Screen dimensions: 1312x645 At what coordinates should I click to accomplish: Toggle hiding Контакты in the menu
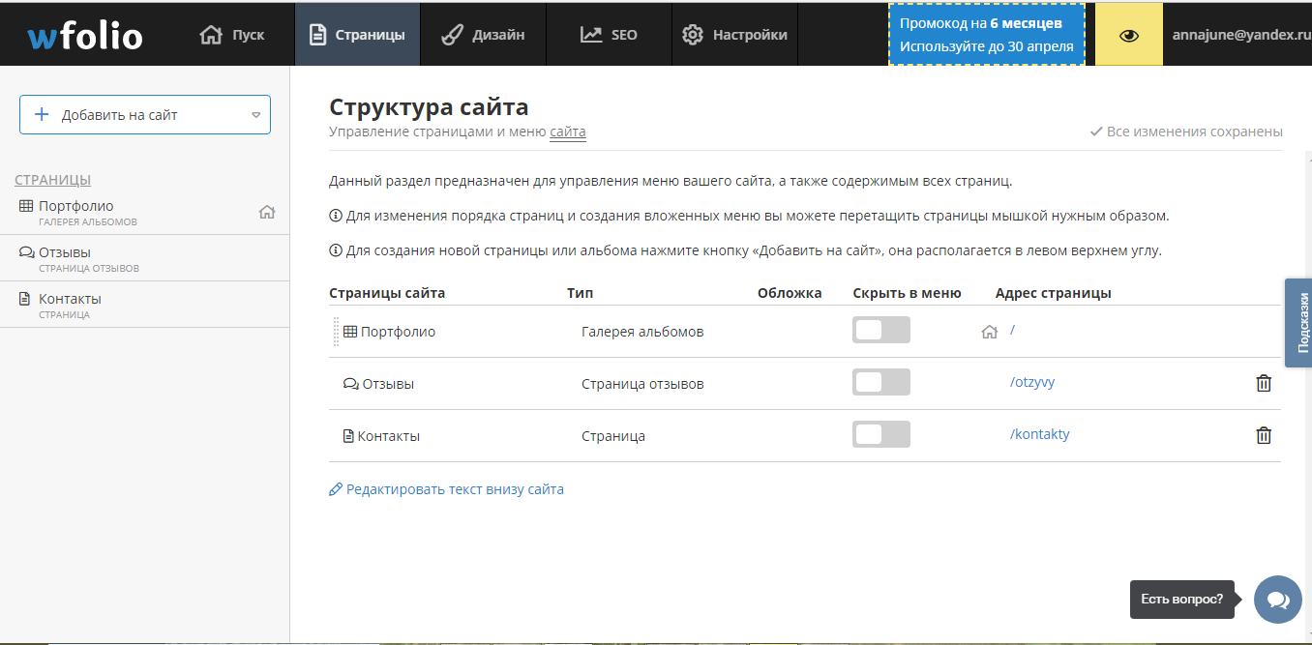tap(880, 434)
